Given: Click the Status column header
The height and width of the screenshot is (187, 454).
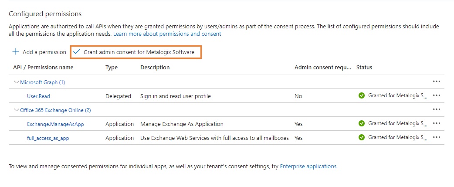Looking at the screenshot, I should click(364, 68).
